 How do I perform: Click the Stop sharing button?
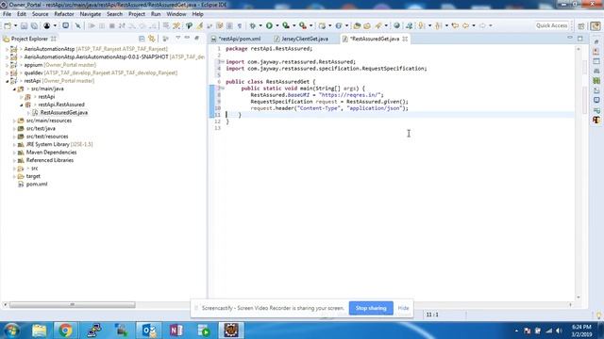371,308
